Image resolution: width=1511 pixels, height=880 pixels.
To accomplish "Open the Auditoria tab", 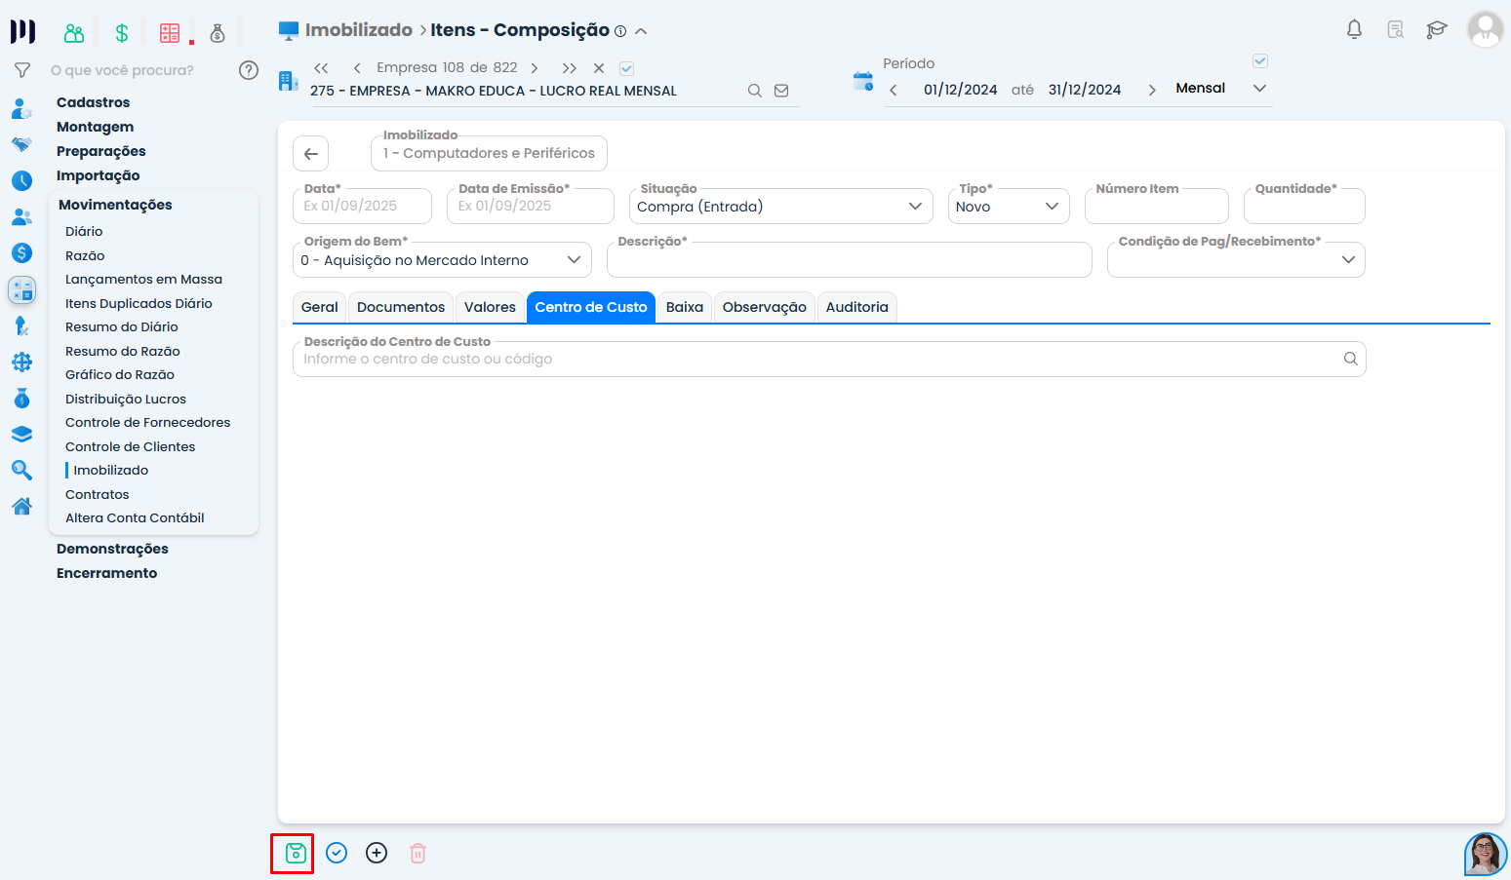I will (x=856, y=307).
